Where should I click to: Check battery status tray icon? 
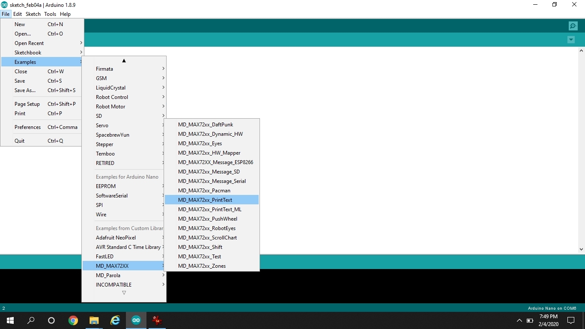click(530, 320)
